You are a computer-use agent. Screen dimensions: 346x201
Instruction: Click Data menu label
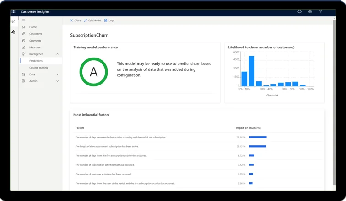click(x=32, y=74)
